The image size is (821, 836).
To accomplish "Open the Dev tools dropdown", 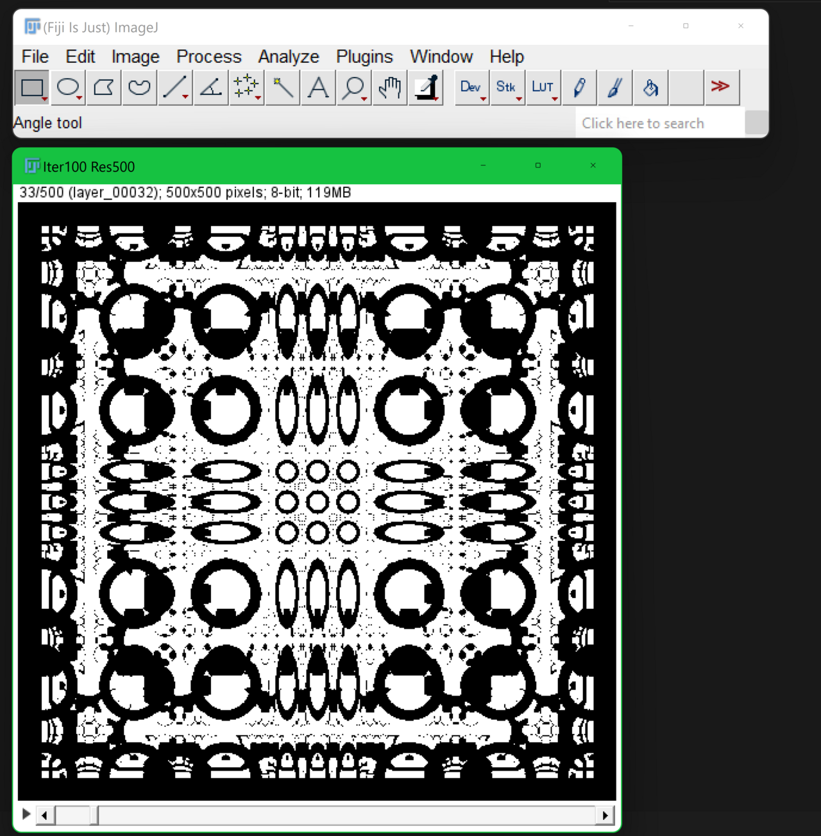I will click(471, 87).
